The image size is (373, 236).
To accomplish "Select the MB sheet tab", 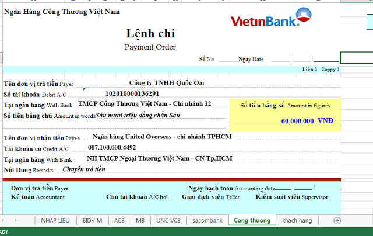I will (140, 220).
